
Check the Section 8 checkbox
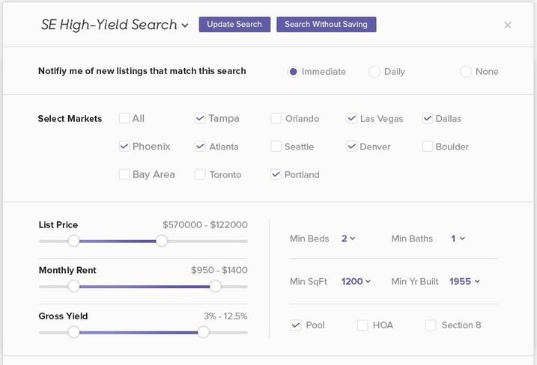tap(431, 325)
